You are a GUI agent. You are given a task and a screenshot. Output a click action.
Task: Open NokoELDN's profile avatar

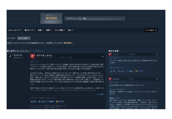pos(10,56)
